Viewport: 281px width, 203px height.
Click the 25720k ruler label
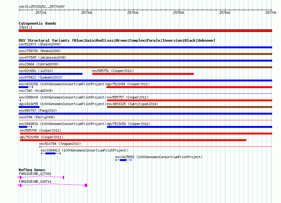[41, 13]
